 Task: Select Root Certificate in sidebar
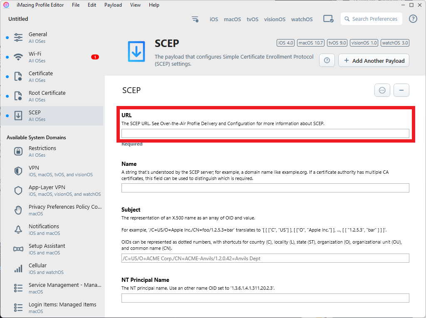[52, 96]
